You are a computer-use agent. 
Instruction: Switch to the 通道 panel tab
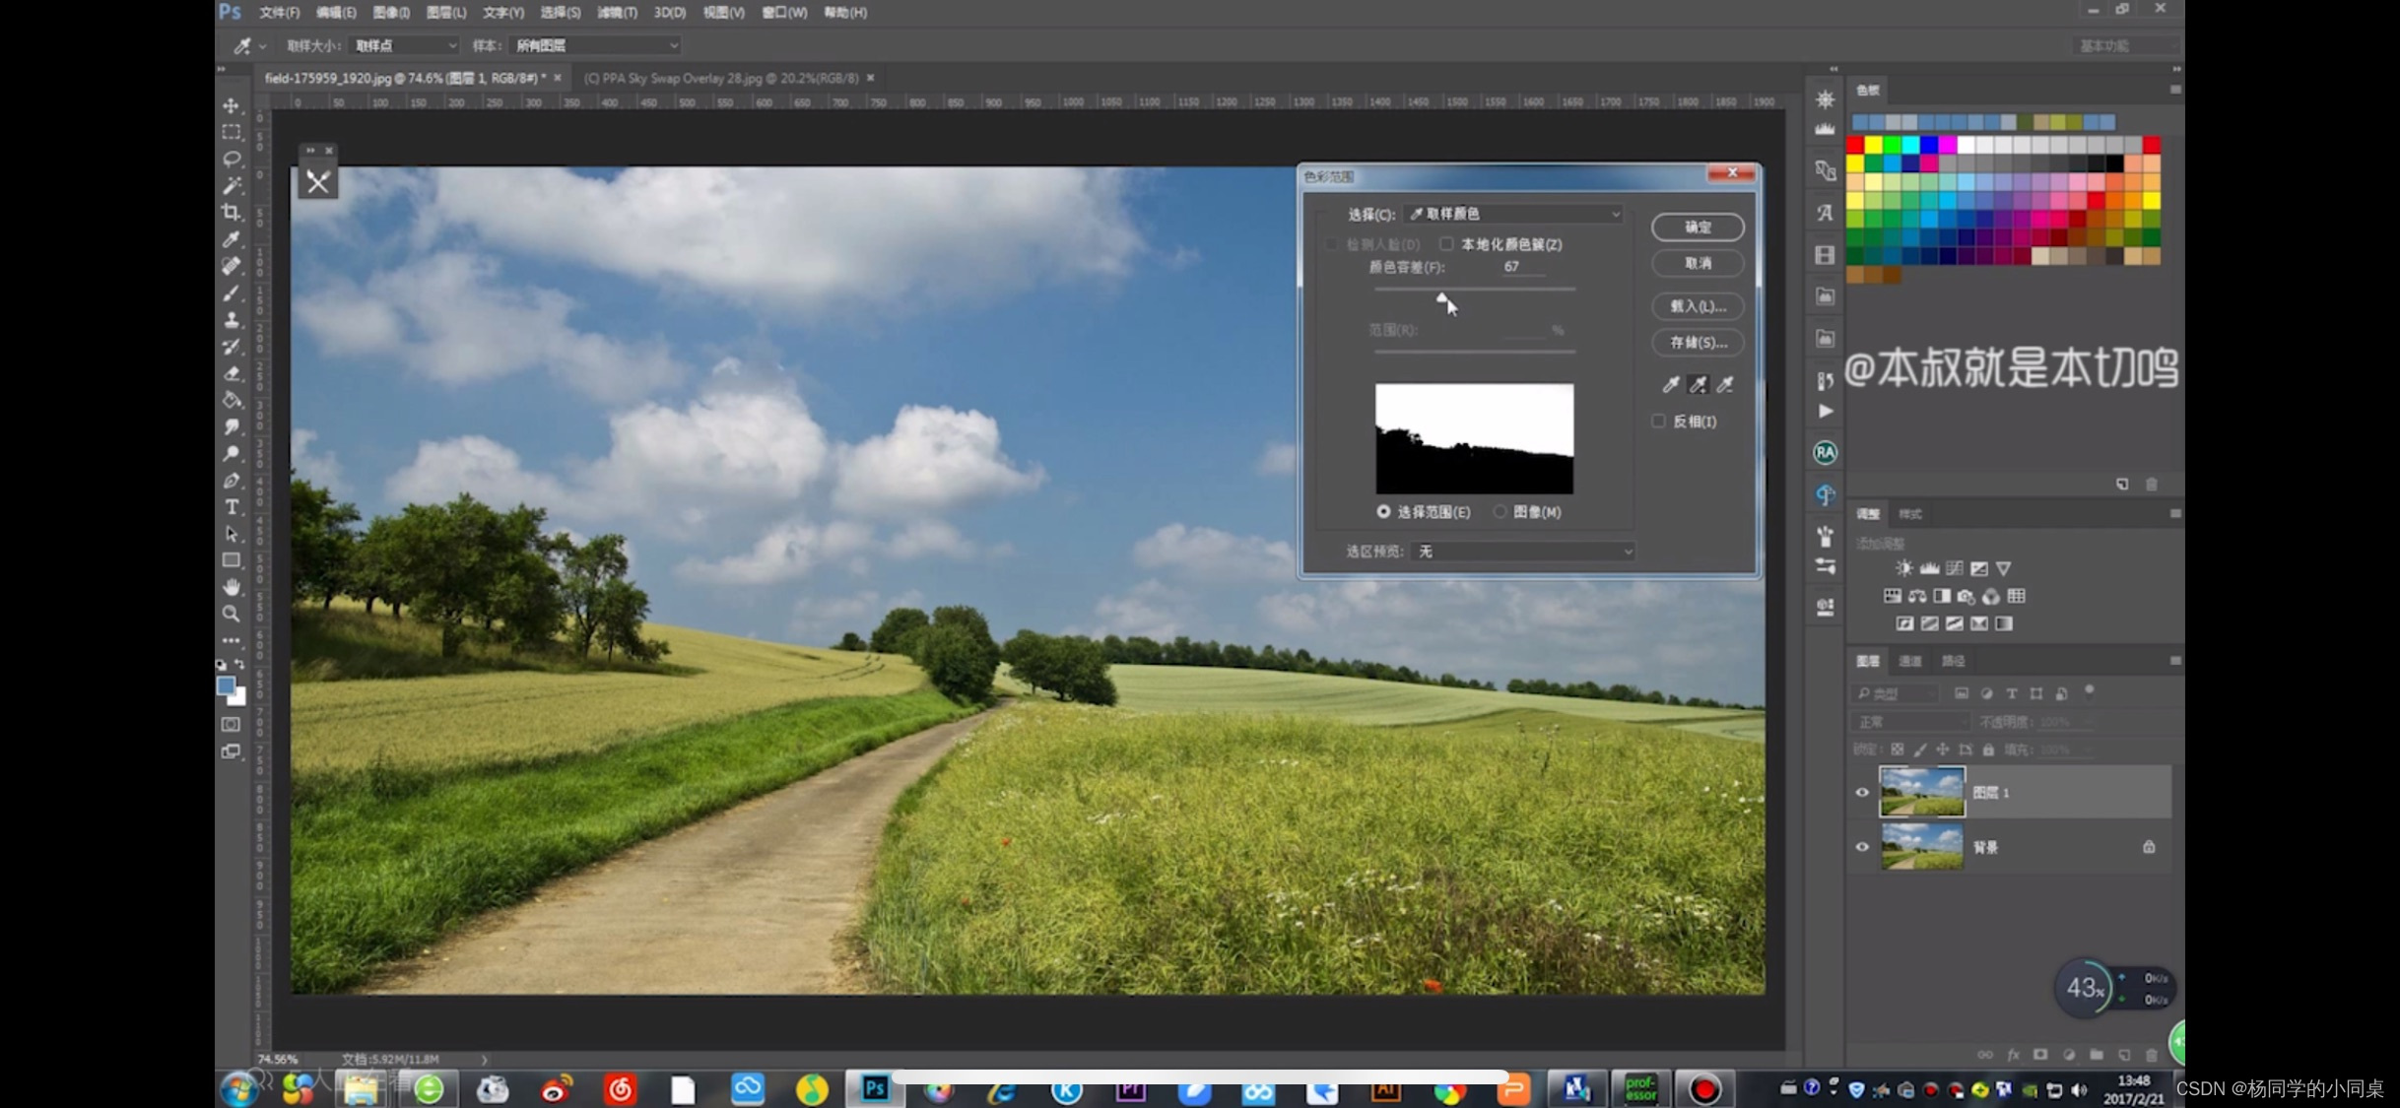(1909, 661)
